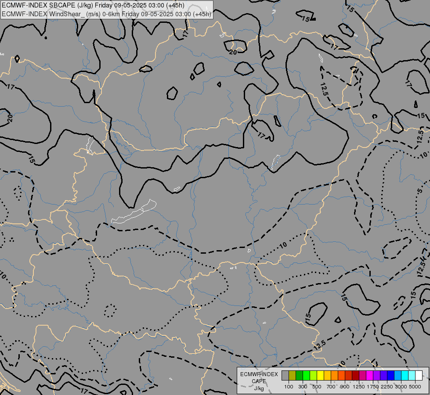The height and width of the screenshot is (395, 430).
Task: Click the 300 tick label on the legend
Action: (x=303, y=387)
